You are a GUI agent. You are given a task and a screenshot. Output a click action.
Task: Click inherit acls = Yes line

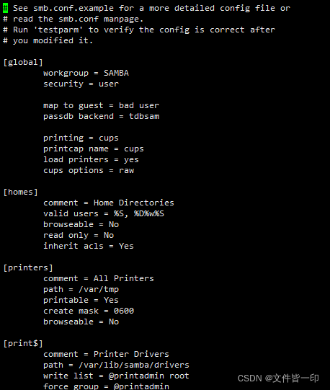[x=89, y=246]
